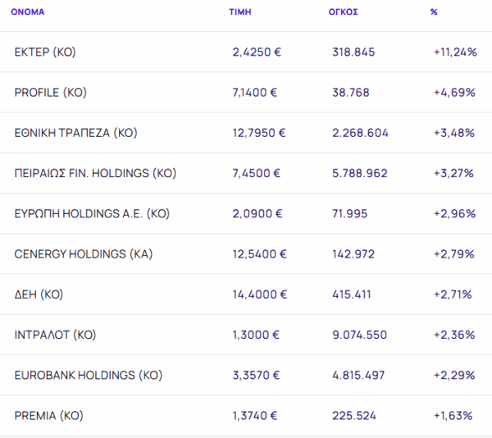
Task: Sort by the % column header
Action: coord(434,12)
